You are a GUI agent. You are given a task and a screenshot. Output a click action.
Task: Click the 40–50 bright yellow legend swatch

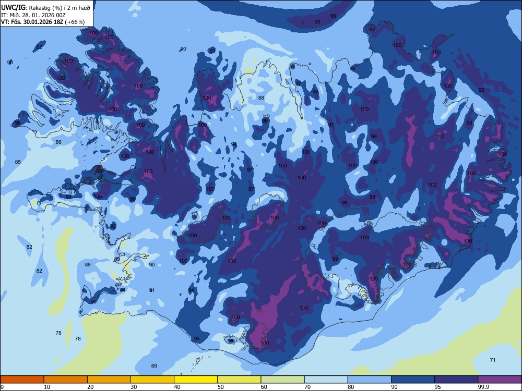click(196, 380)
